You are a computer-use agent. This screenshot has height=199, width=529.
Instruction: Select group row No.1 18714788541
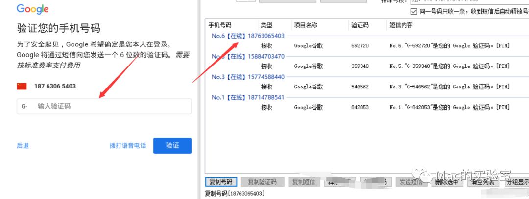tap(248, 98)
